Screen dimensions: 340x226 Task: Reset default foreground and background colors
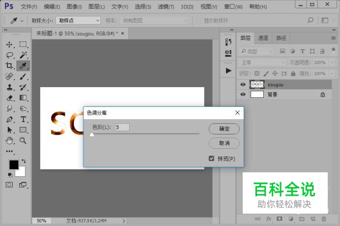click(10, 175)
